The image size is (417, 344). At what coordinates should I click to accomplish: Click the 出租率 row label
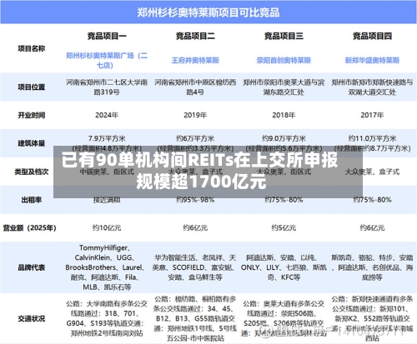(32, 200)
